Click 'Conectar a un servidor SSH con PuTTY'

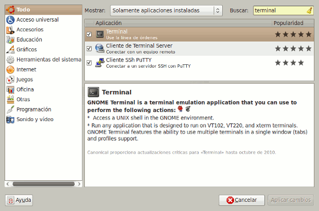pyautogui.click(x=148, y=66)
